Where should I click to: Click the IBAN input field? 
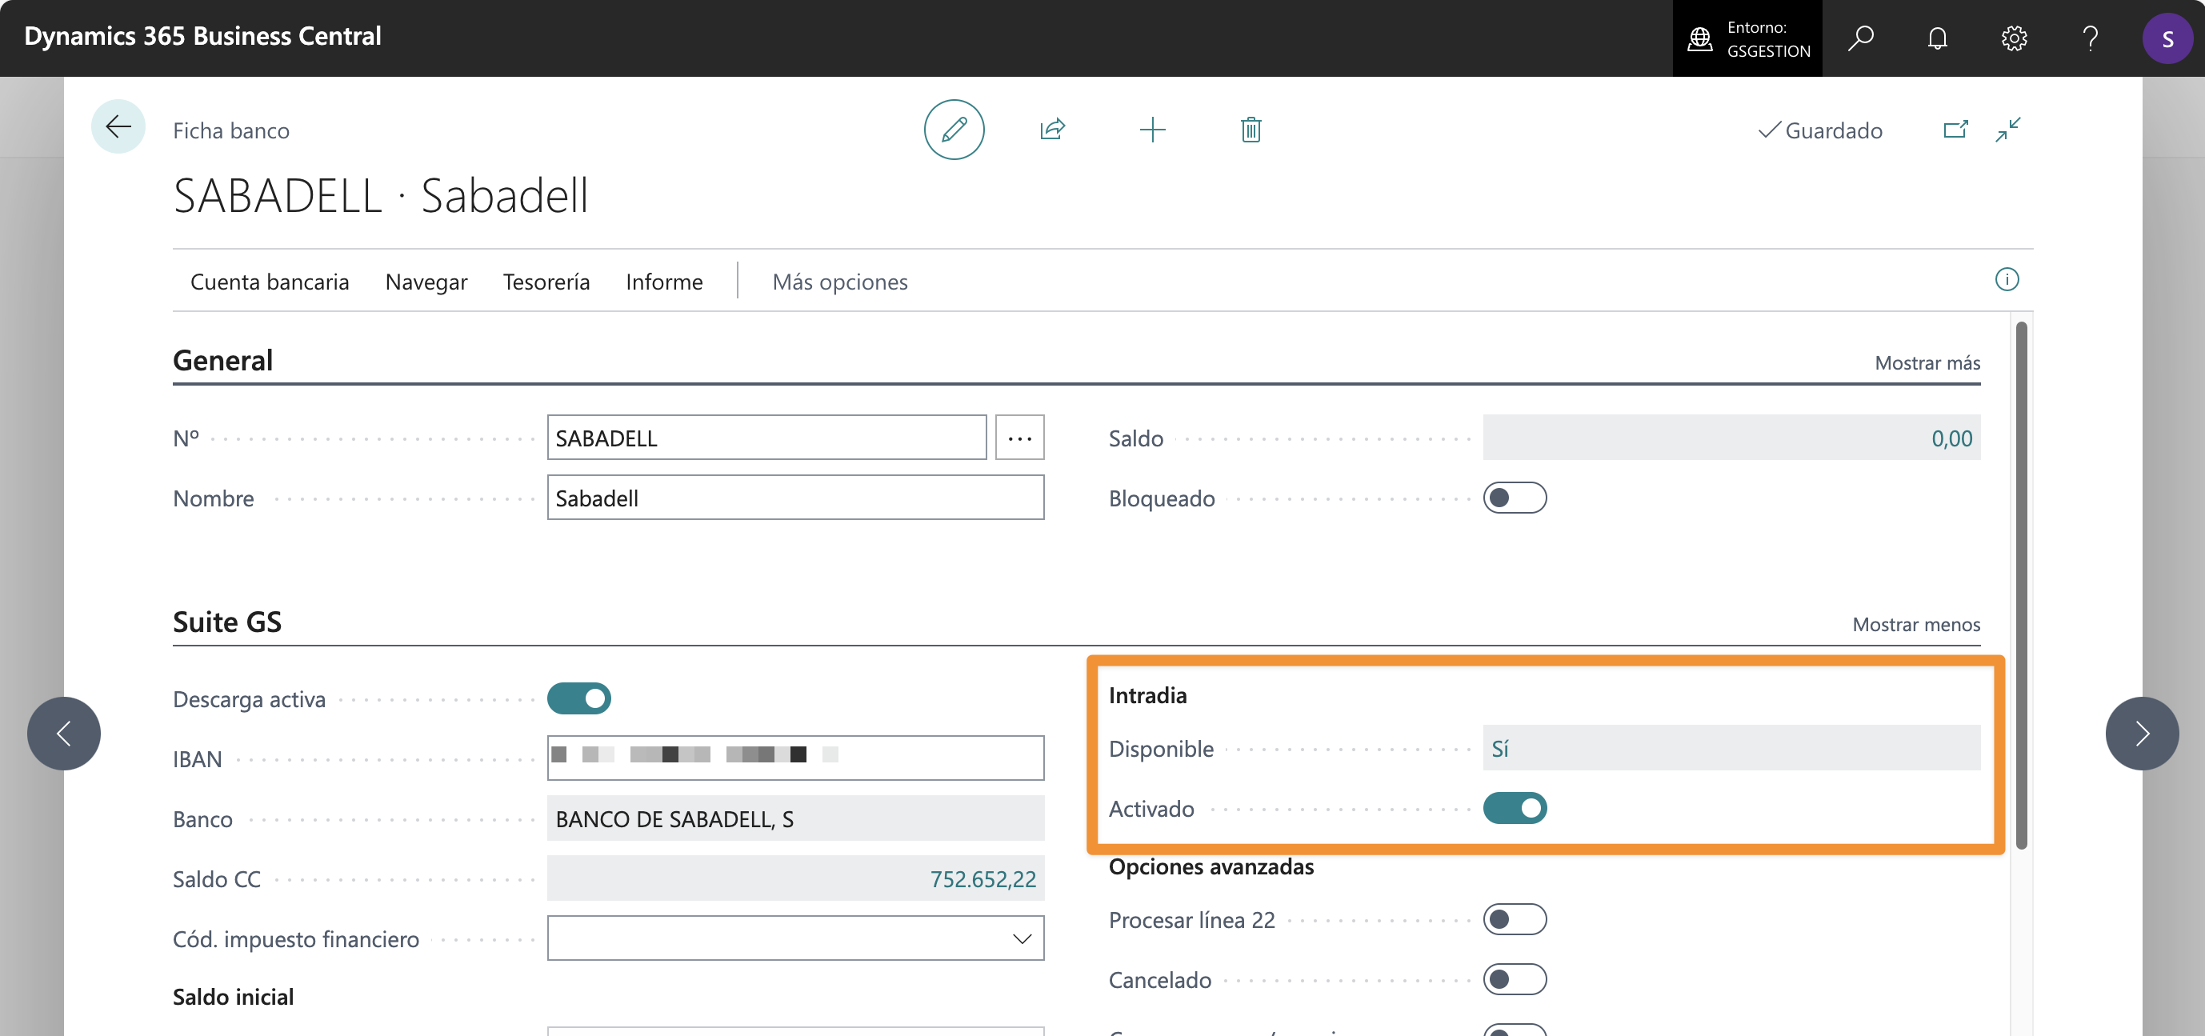(795, 758)
